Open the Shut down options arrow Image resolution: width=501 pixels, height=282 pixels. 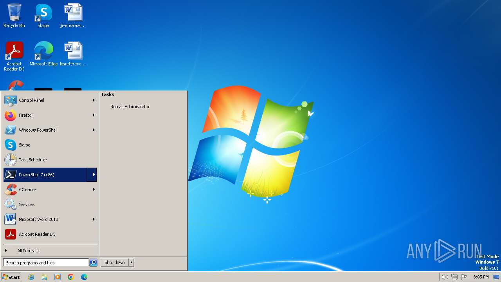(131, 262)
